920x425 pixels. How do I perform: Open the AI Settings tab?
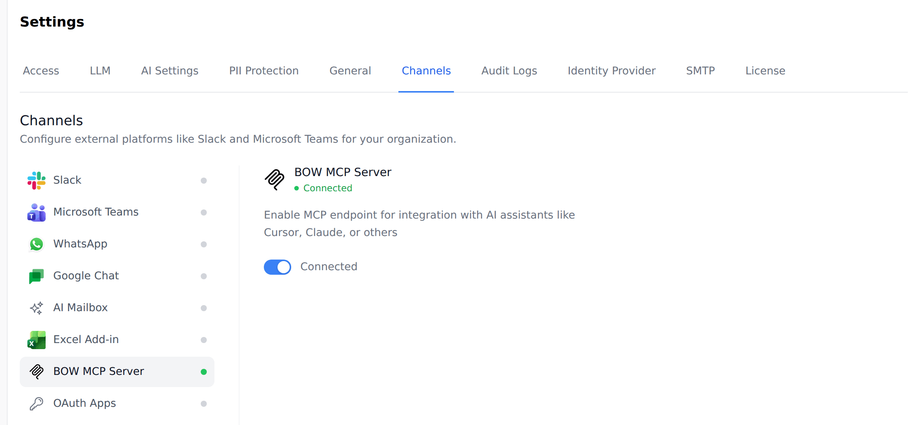point(170,71)
